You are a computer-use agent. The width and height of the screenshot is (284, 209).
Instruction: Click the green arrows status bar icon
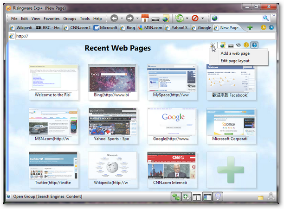pyautogui.click(x=176, y=196)
